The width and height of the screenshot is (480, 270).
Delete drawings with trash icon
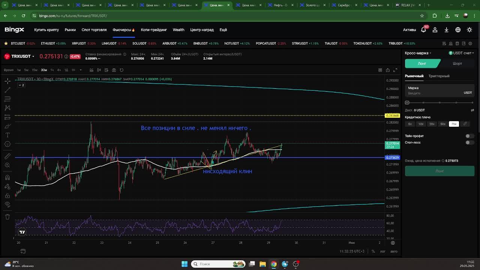point(7,217)
